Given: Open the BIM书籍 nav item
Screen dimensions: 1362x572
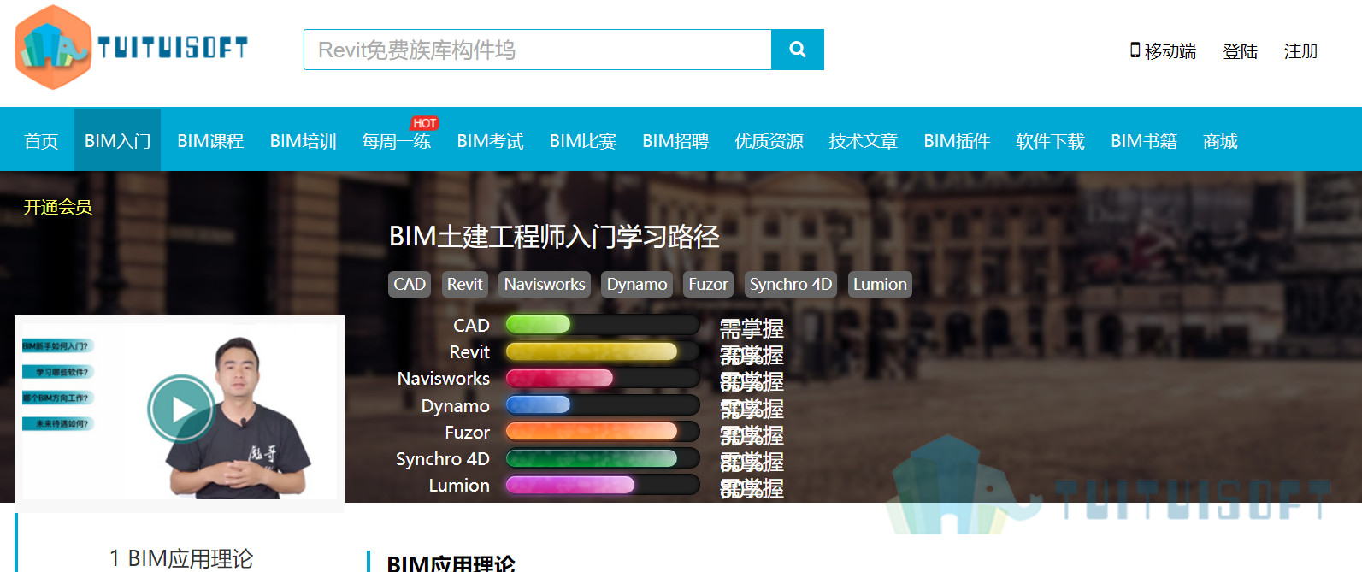Looking at the screenshot, I should (1143, 140).
